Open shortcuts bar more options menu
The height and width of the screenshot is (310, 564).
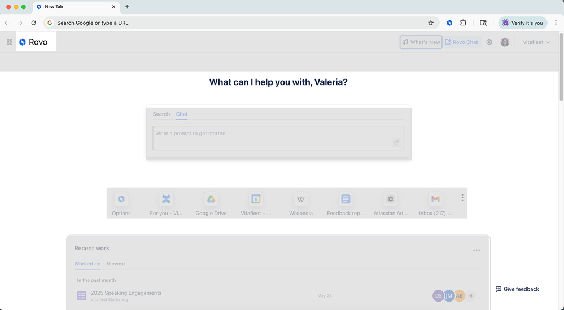462,198
